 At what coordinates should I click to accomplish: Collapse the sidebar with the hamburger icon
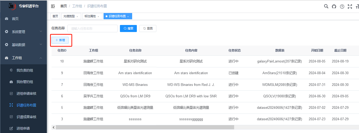tap(53, 6)
